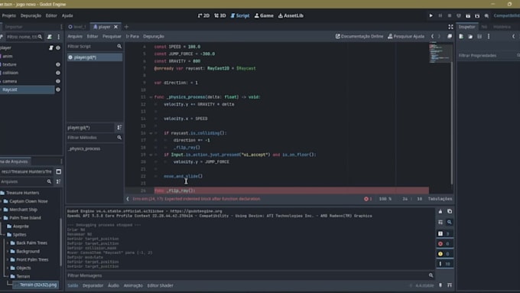Open the AssetLib workspace

(291, 15)
